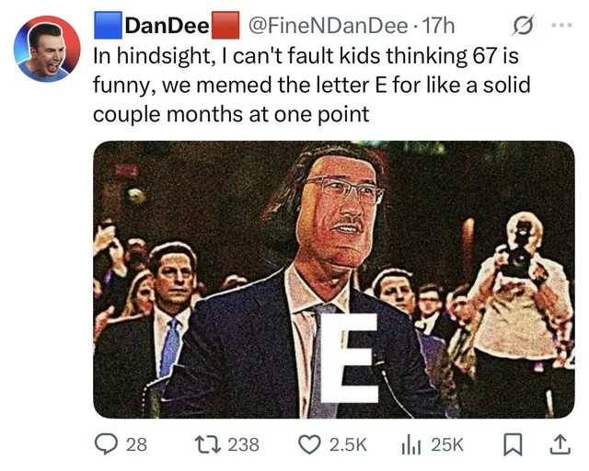Click the 238 reposts count
The image size is (589, 471).
[243, 444]
